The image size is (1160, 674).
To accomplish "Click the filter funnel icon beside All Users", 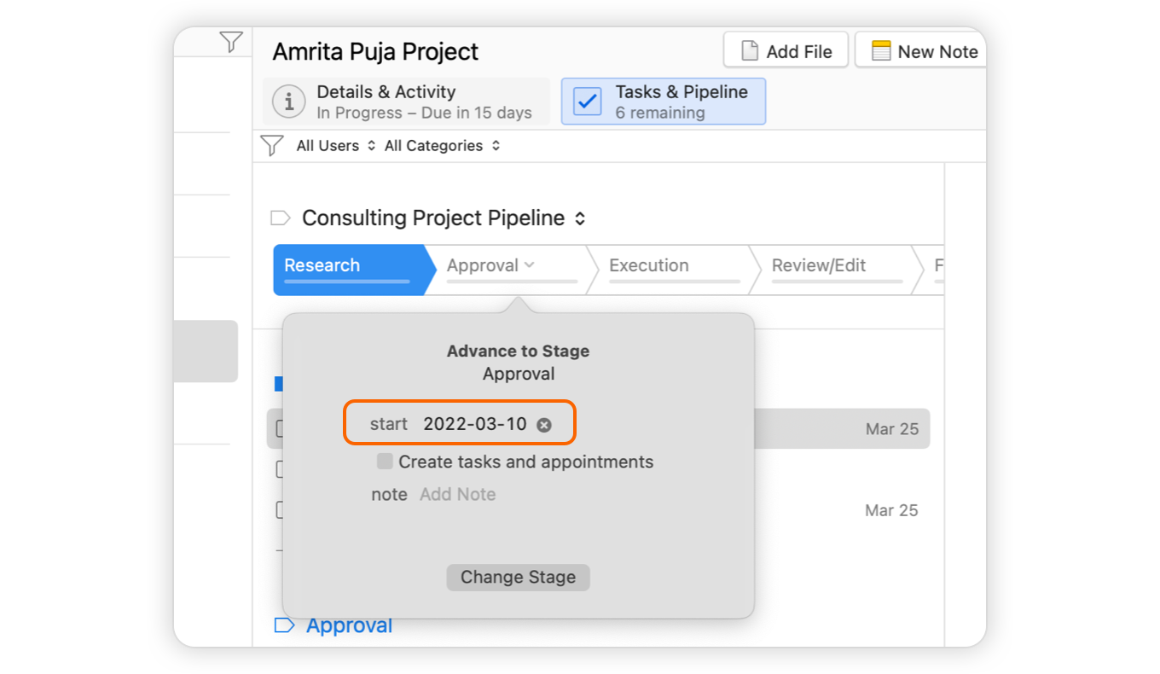I will (x=271, y=146).
